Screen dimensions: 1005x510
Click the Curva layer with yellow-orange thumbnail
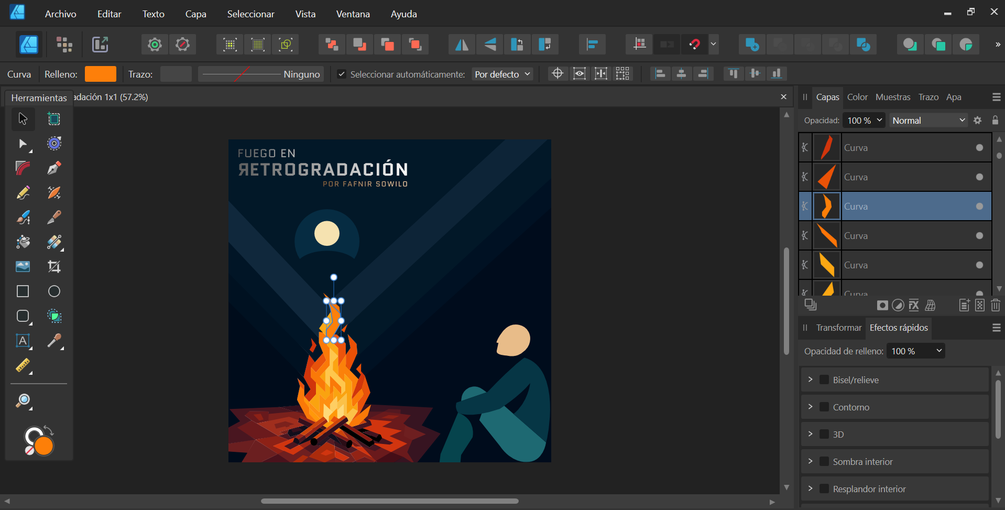[x=895, y=265]
